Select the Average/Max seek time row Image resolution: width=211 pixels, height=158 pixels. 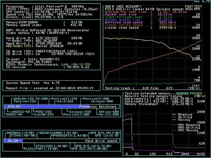point(146,12)
